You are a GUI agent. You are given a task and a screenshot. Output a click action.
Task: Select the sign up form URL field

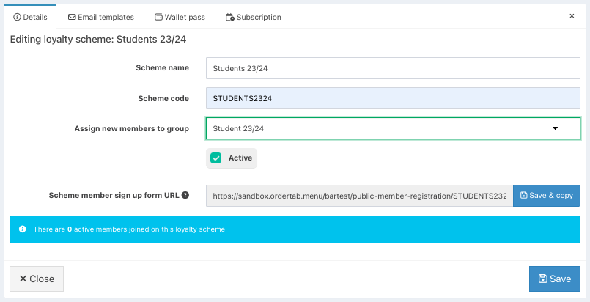pyautogui.click(x=359, y=196)
